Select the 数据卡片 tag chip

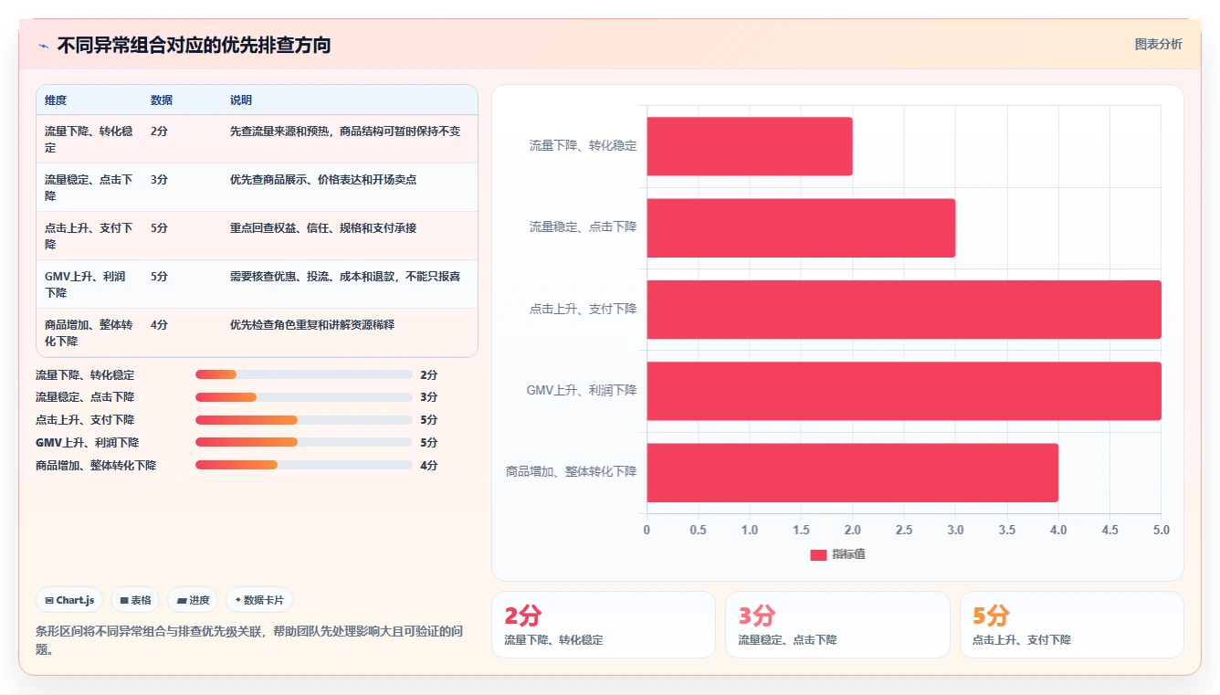[259, 600]
